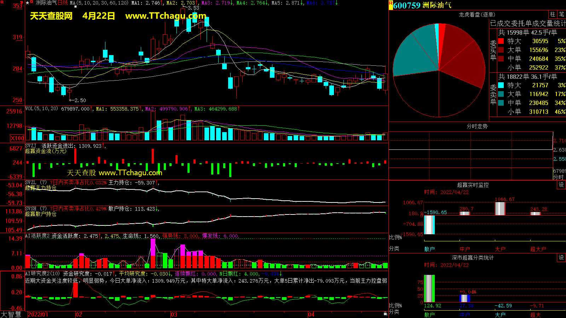Click the yellow R badge before 600759
This screenshot has height=318, width=566.
[x=391, y=5]
